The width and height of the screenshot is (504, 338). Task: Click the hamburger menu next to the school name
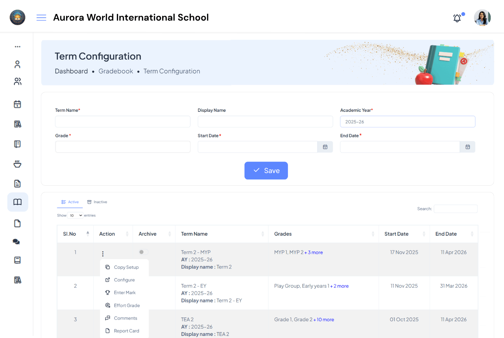pos(41,17)
